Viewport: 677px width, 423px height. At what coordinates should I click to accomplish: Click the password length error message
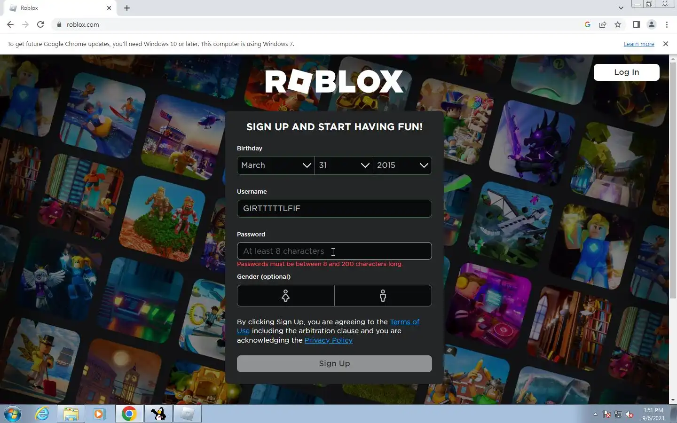point(320,264)
